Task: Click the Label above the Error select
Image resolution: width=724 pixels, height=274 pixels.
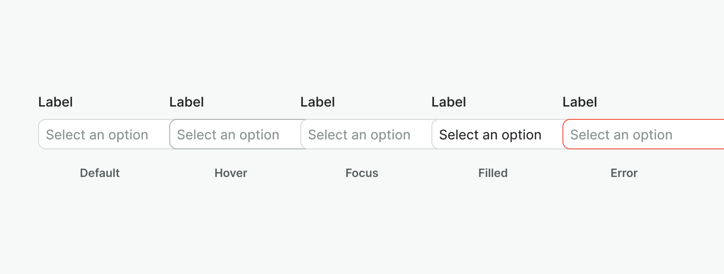Action: [x=580, y=102]
